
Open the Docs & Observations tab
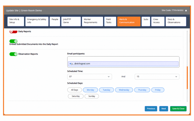[176, 21]
